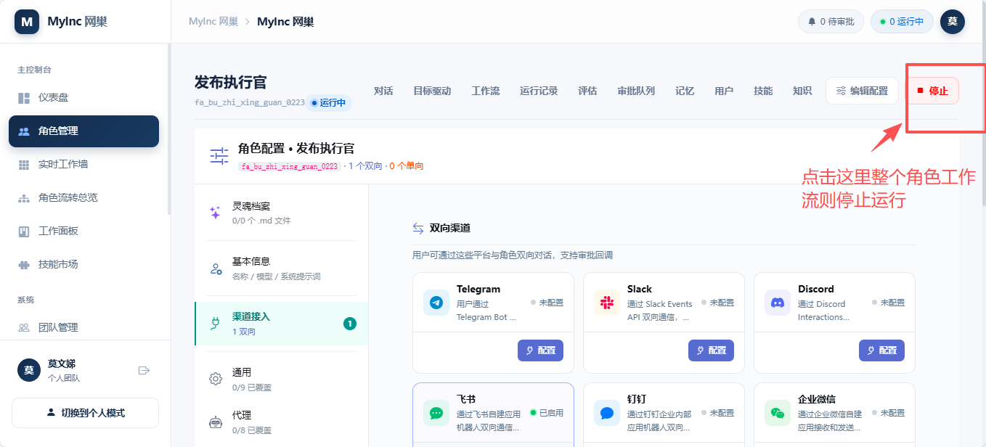This screenshot has height=447, width=986.
Task: Open the 0 运行中 status pill
Action: point(902,22)
